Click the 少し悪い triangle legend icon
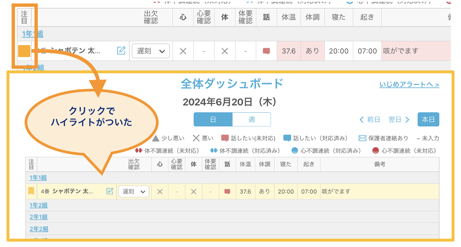Viewport: 461px width, 247px height. click(156, 138)
